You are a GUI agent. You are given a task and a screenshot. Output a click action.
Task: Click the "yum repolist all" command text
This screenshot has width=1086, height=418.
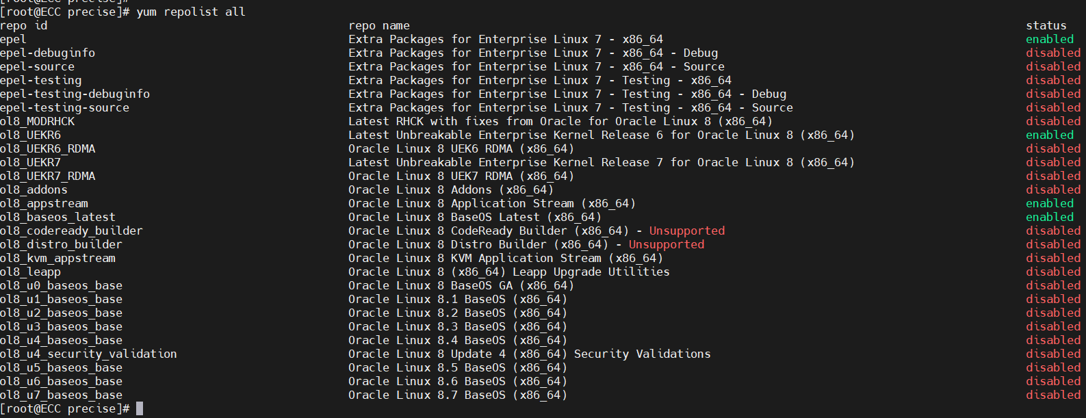point(191,12)
